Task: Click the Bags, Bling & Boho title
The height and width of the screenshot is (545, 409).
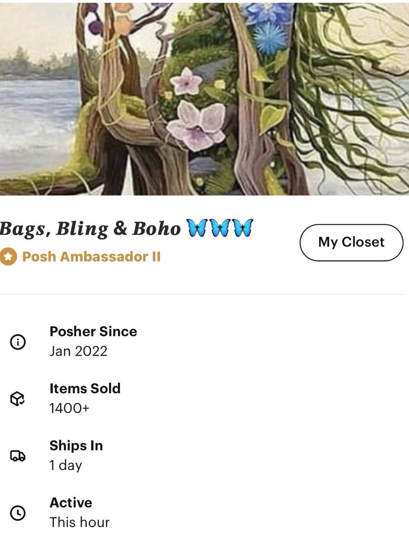Action: (90, 229)
